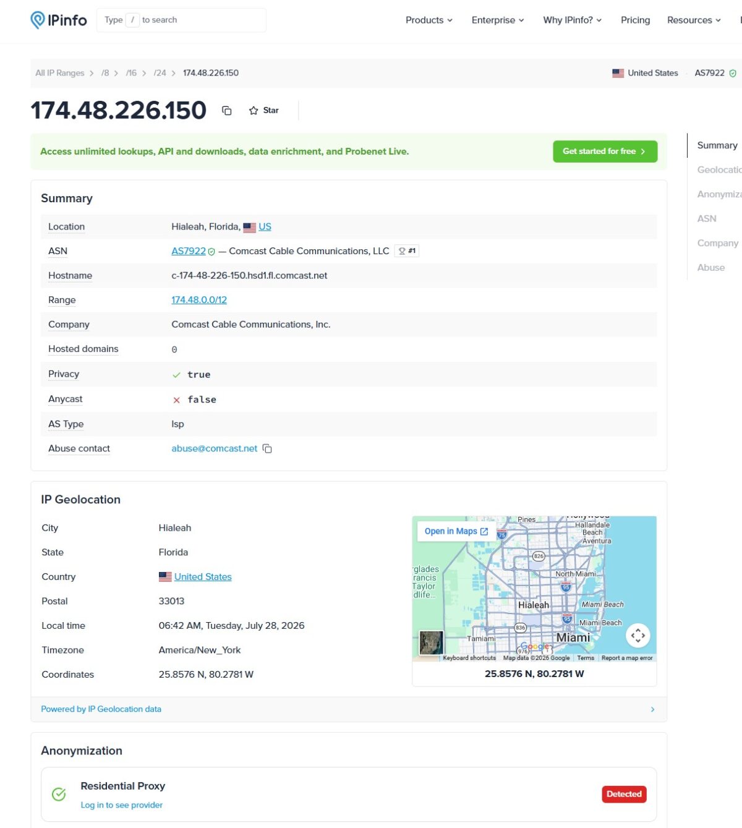Viewport: 742px width, 828px height.
Task: Click the Anycast false value
Action: click(202, 399)
